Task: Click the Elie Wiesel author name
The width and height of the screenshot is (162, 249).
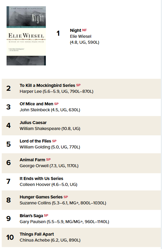Action: (81, 36)
